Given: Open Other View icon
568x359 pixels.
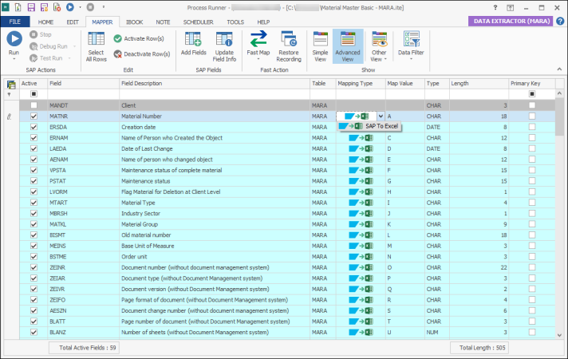Looking at the screenshot, I should (x=379, y=39).
